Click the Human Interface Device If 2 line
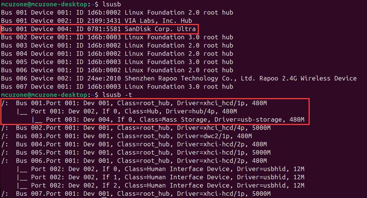 tap(160, 185)
